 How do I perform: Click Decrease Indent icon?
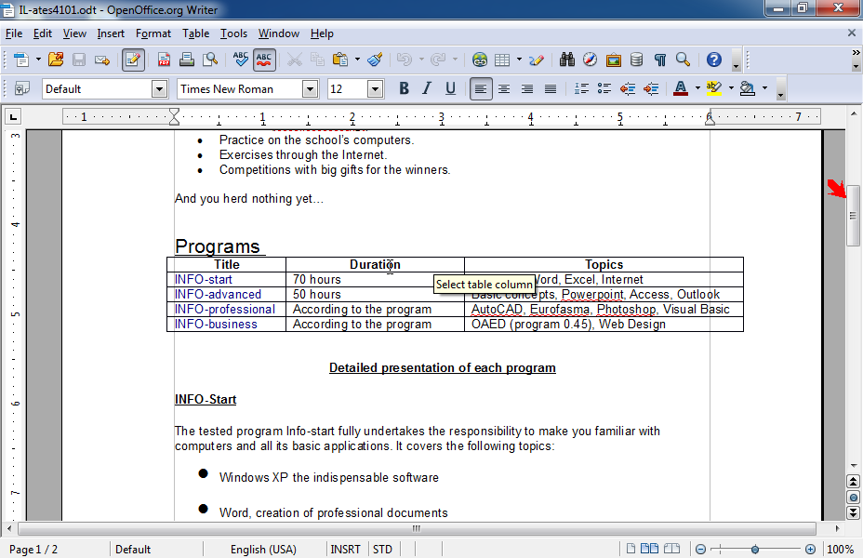(x=628, y=88)
